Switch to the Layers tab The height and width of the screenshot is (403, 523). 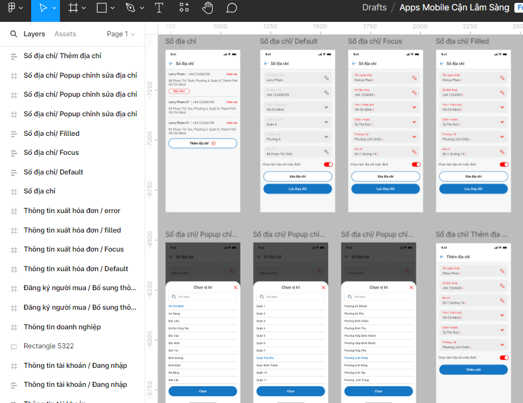(34, 34)
